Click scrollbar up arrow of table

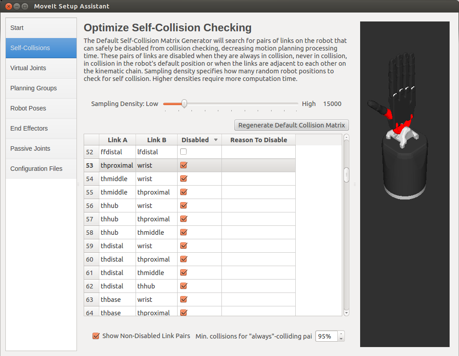[x=346, y=137]
